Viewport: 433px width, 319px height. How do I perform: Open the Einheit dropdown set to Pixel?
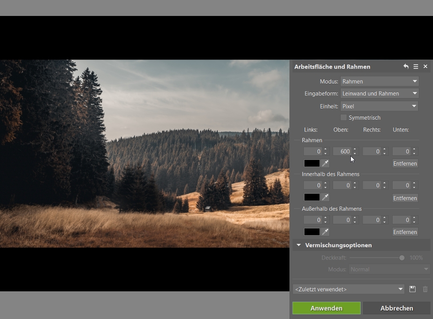pyautogui.click(x=379, y=106)
